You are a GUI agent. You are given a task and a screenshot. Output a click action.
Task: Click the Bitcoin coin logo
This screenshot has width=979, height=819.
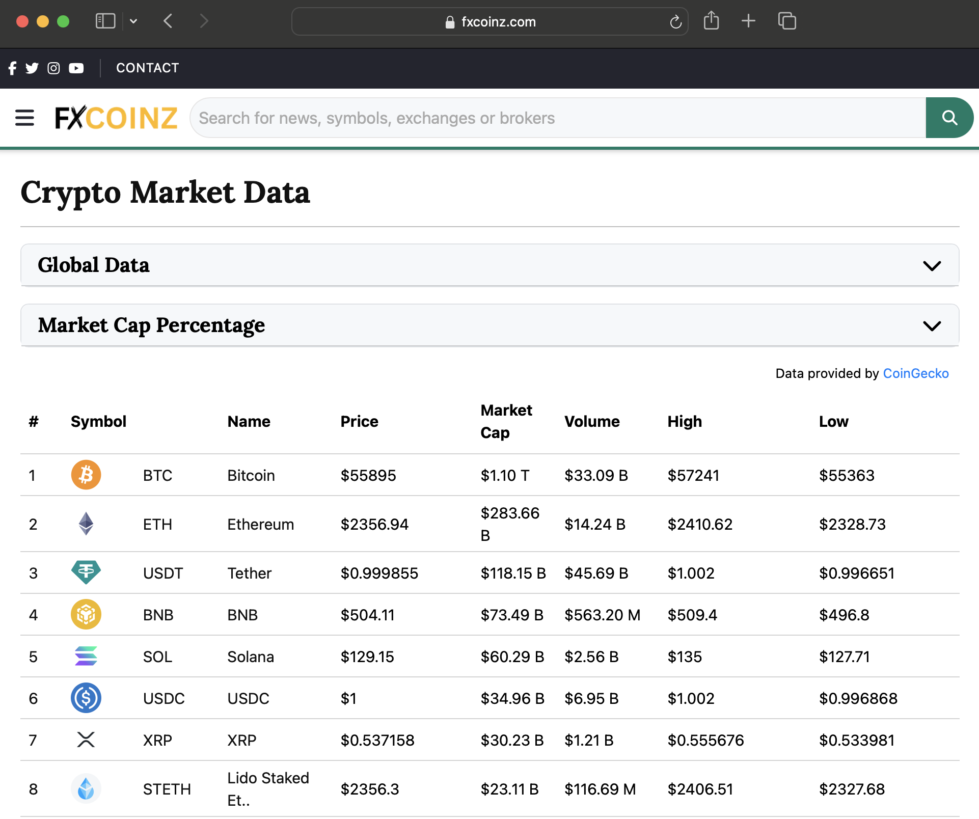(x=86, y=475)
